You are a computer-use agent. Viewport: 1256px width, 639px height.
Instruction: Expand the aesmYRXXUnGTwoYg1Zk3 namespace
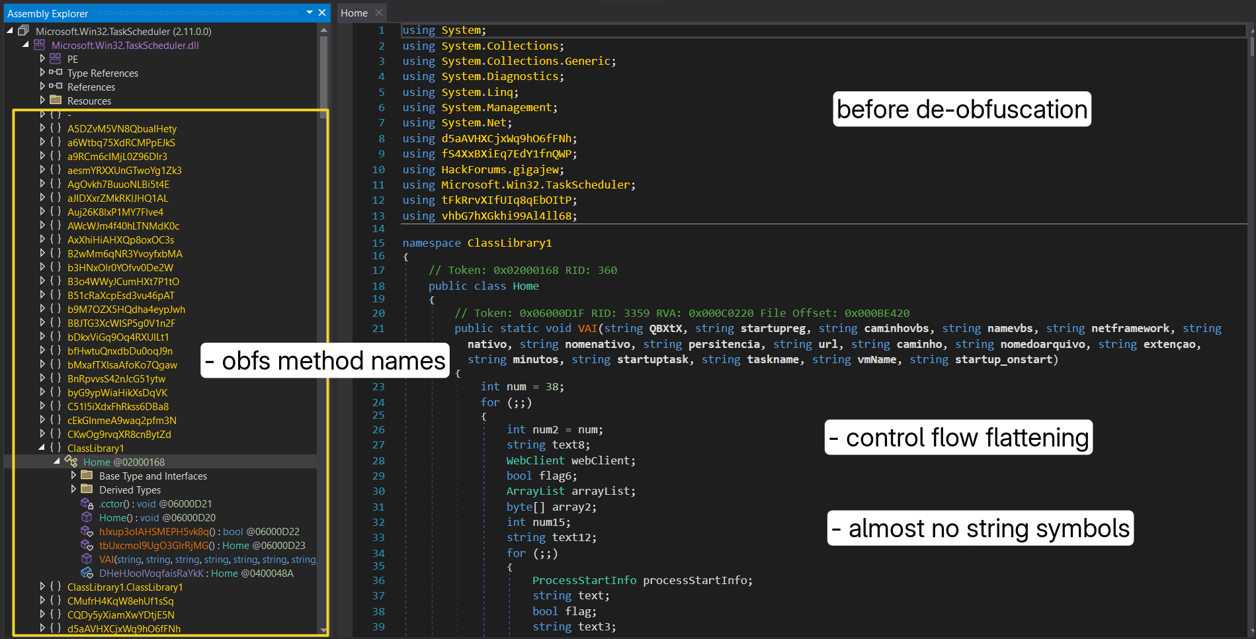pos(42,170)
